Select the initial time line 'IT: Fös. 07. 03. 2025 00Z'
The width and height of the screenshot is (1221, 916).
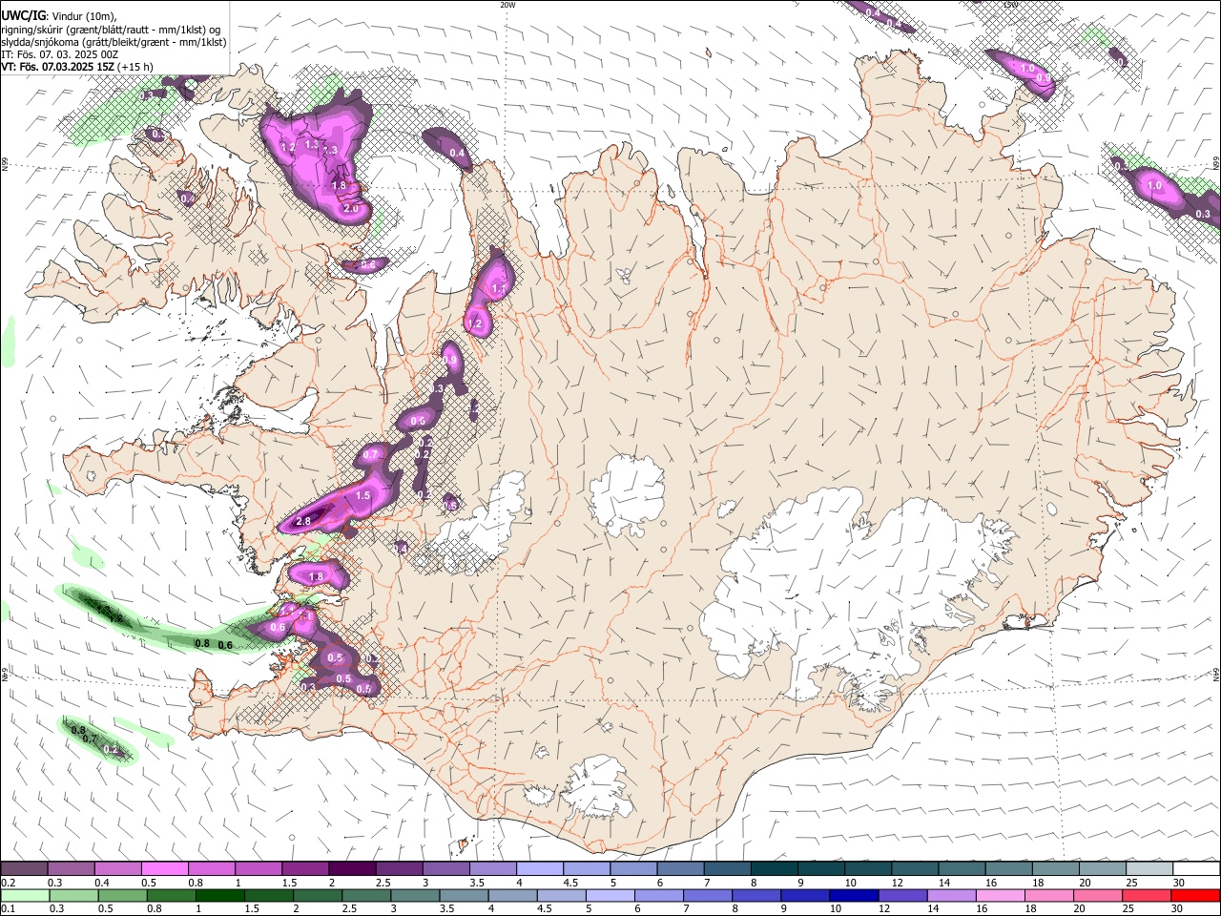[x=59, y=54]
